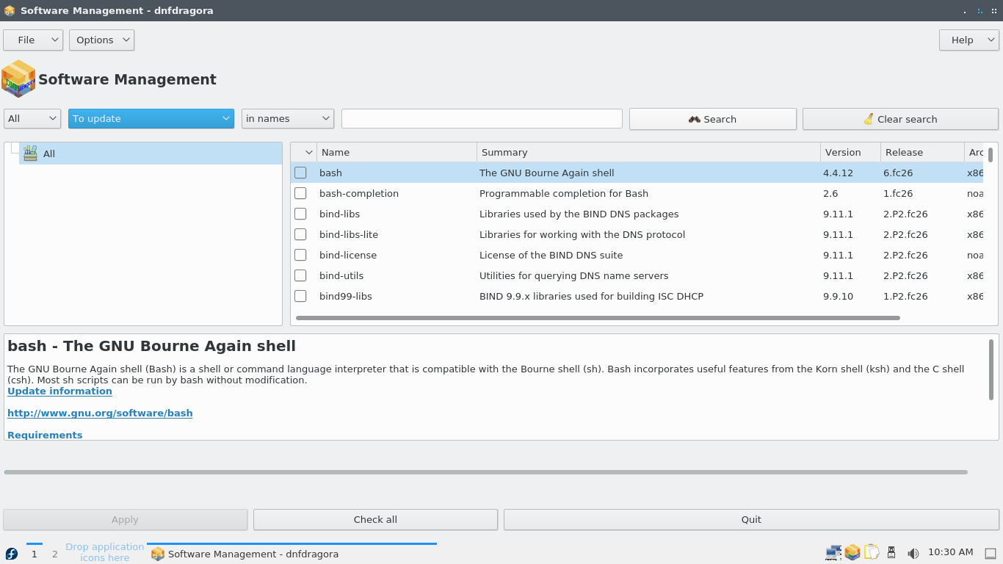Tick the checkbox for bash
This screenshot has height=564, width=1003.
300,173
